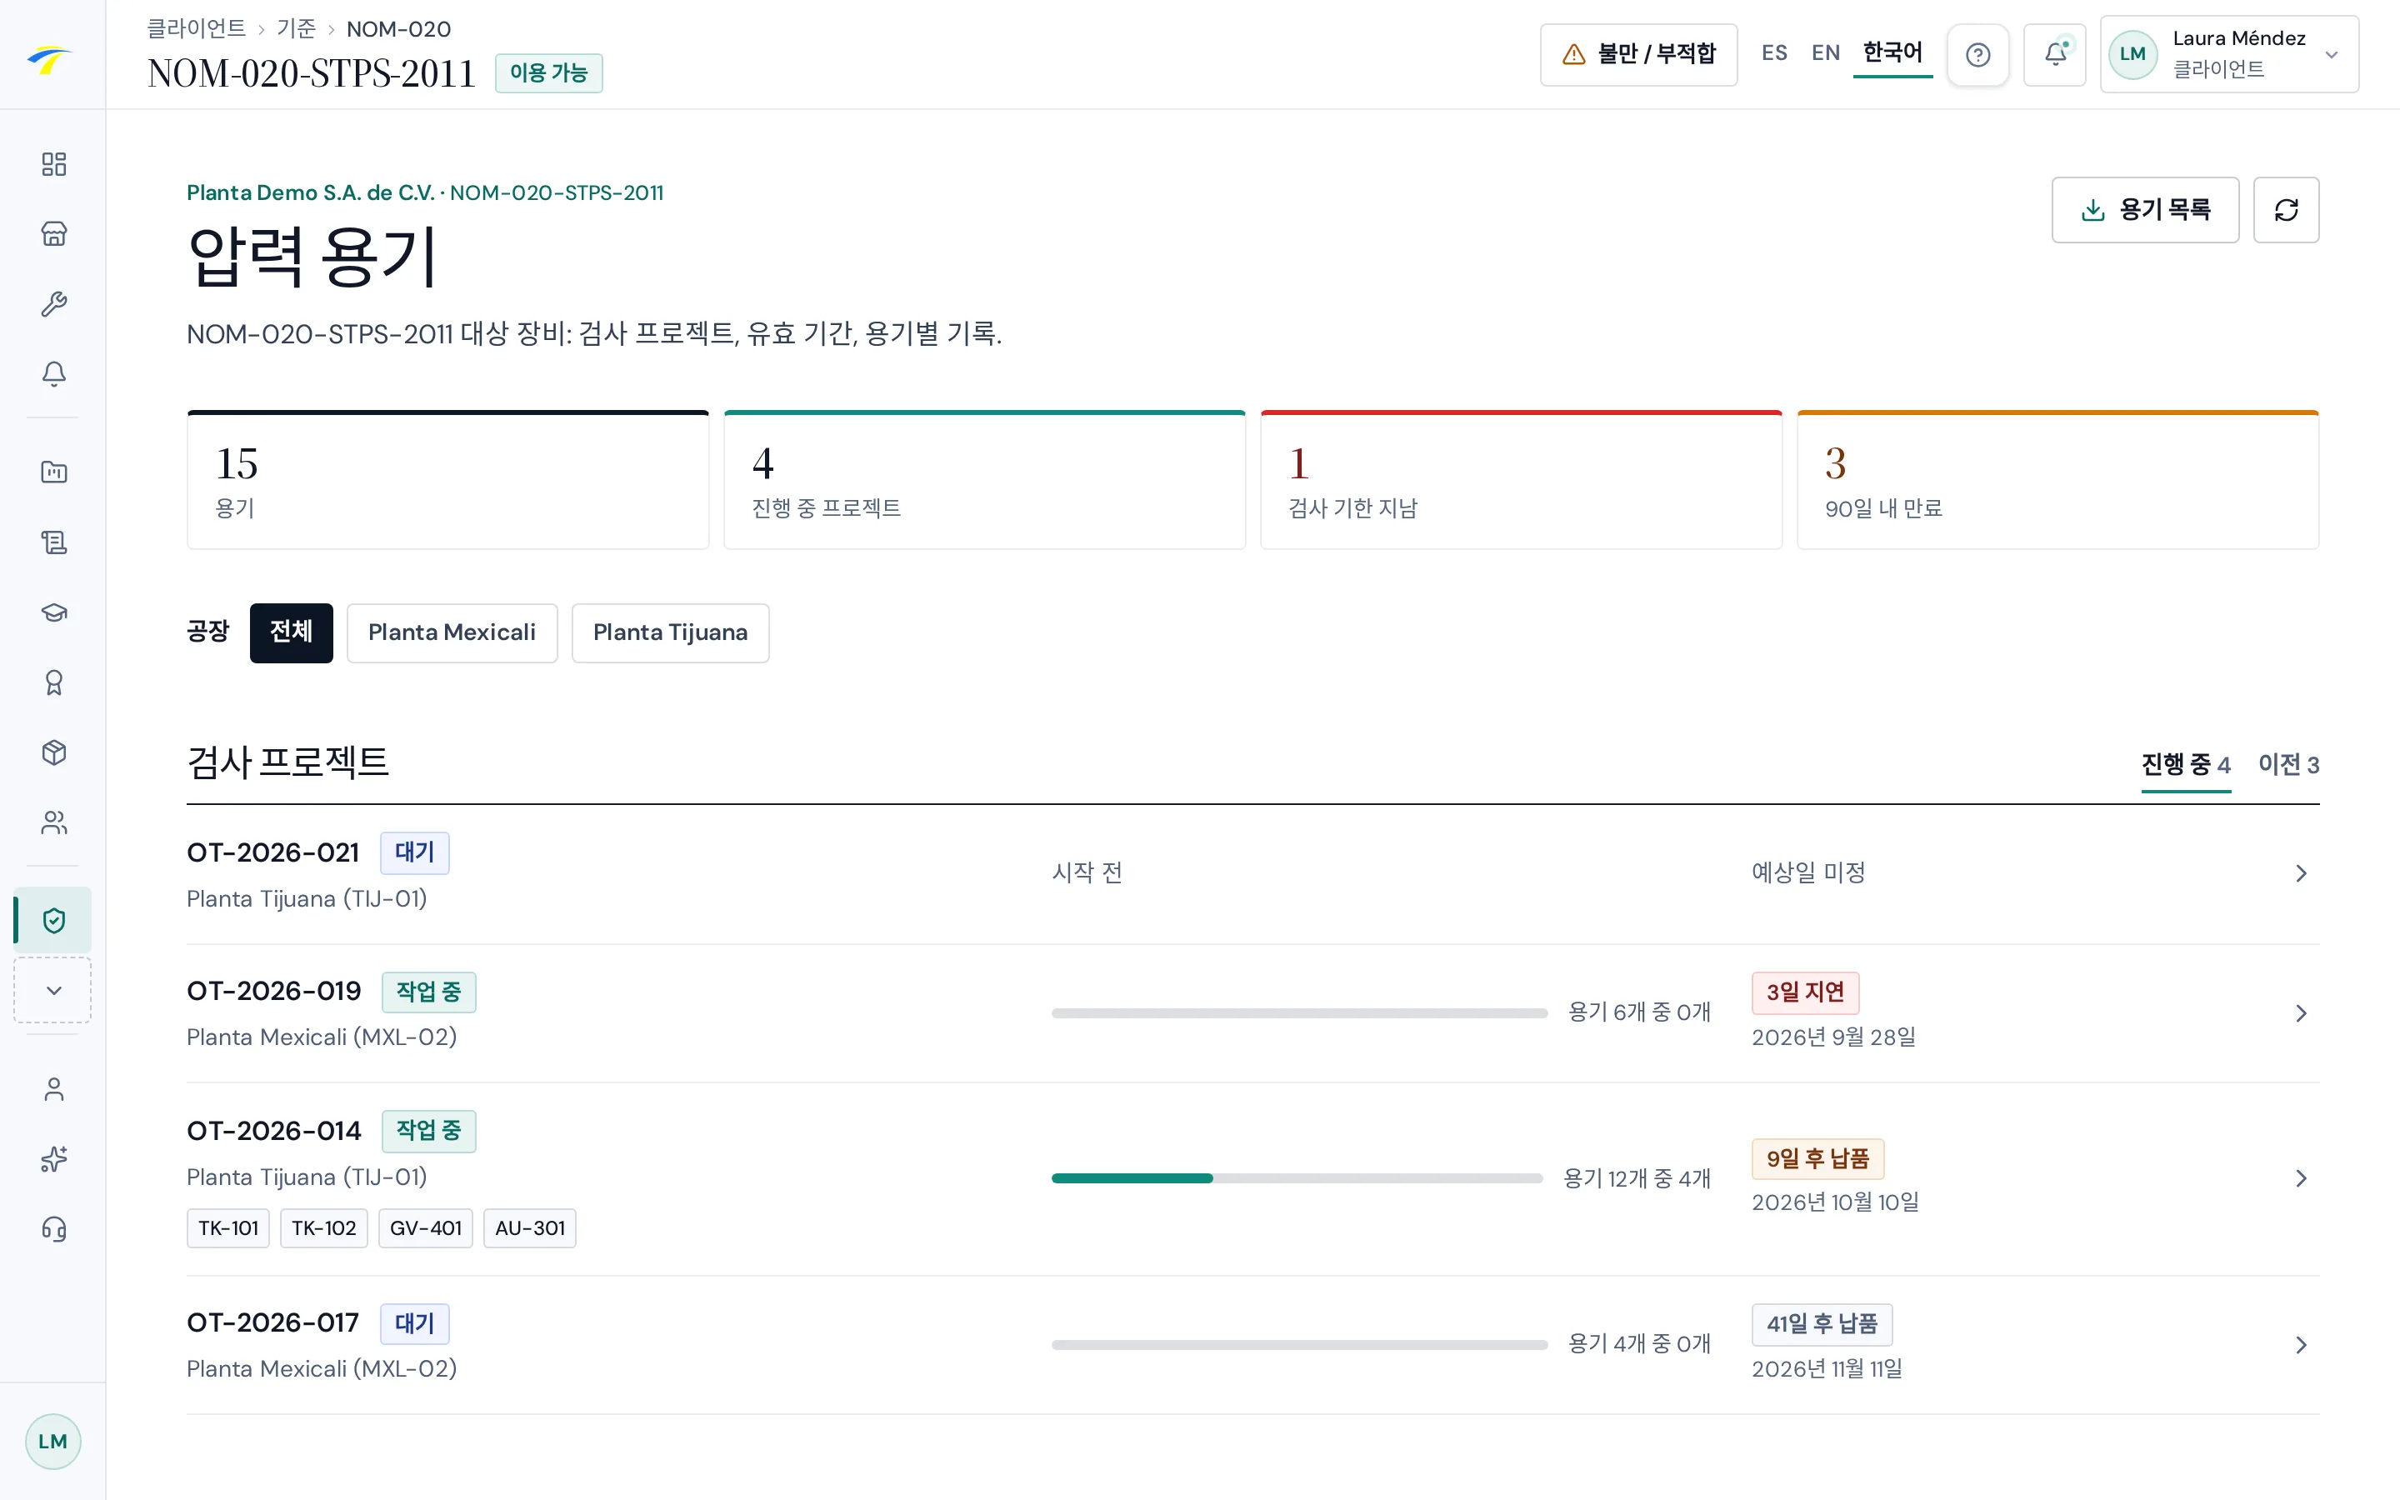Open the people group icon in sidebar
The width and height of the screenshot is (2400, 1500).
pos(53,822)
